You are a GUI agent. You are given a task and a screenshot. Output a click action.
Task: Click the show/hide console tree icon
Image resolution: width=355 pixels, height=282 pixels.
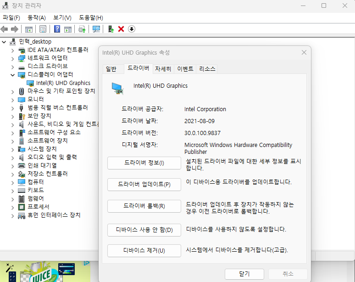tap(29, 29)
